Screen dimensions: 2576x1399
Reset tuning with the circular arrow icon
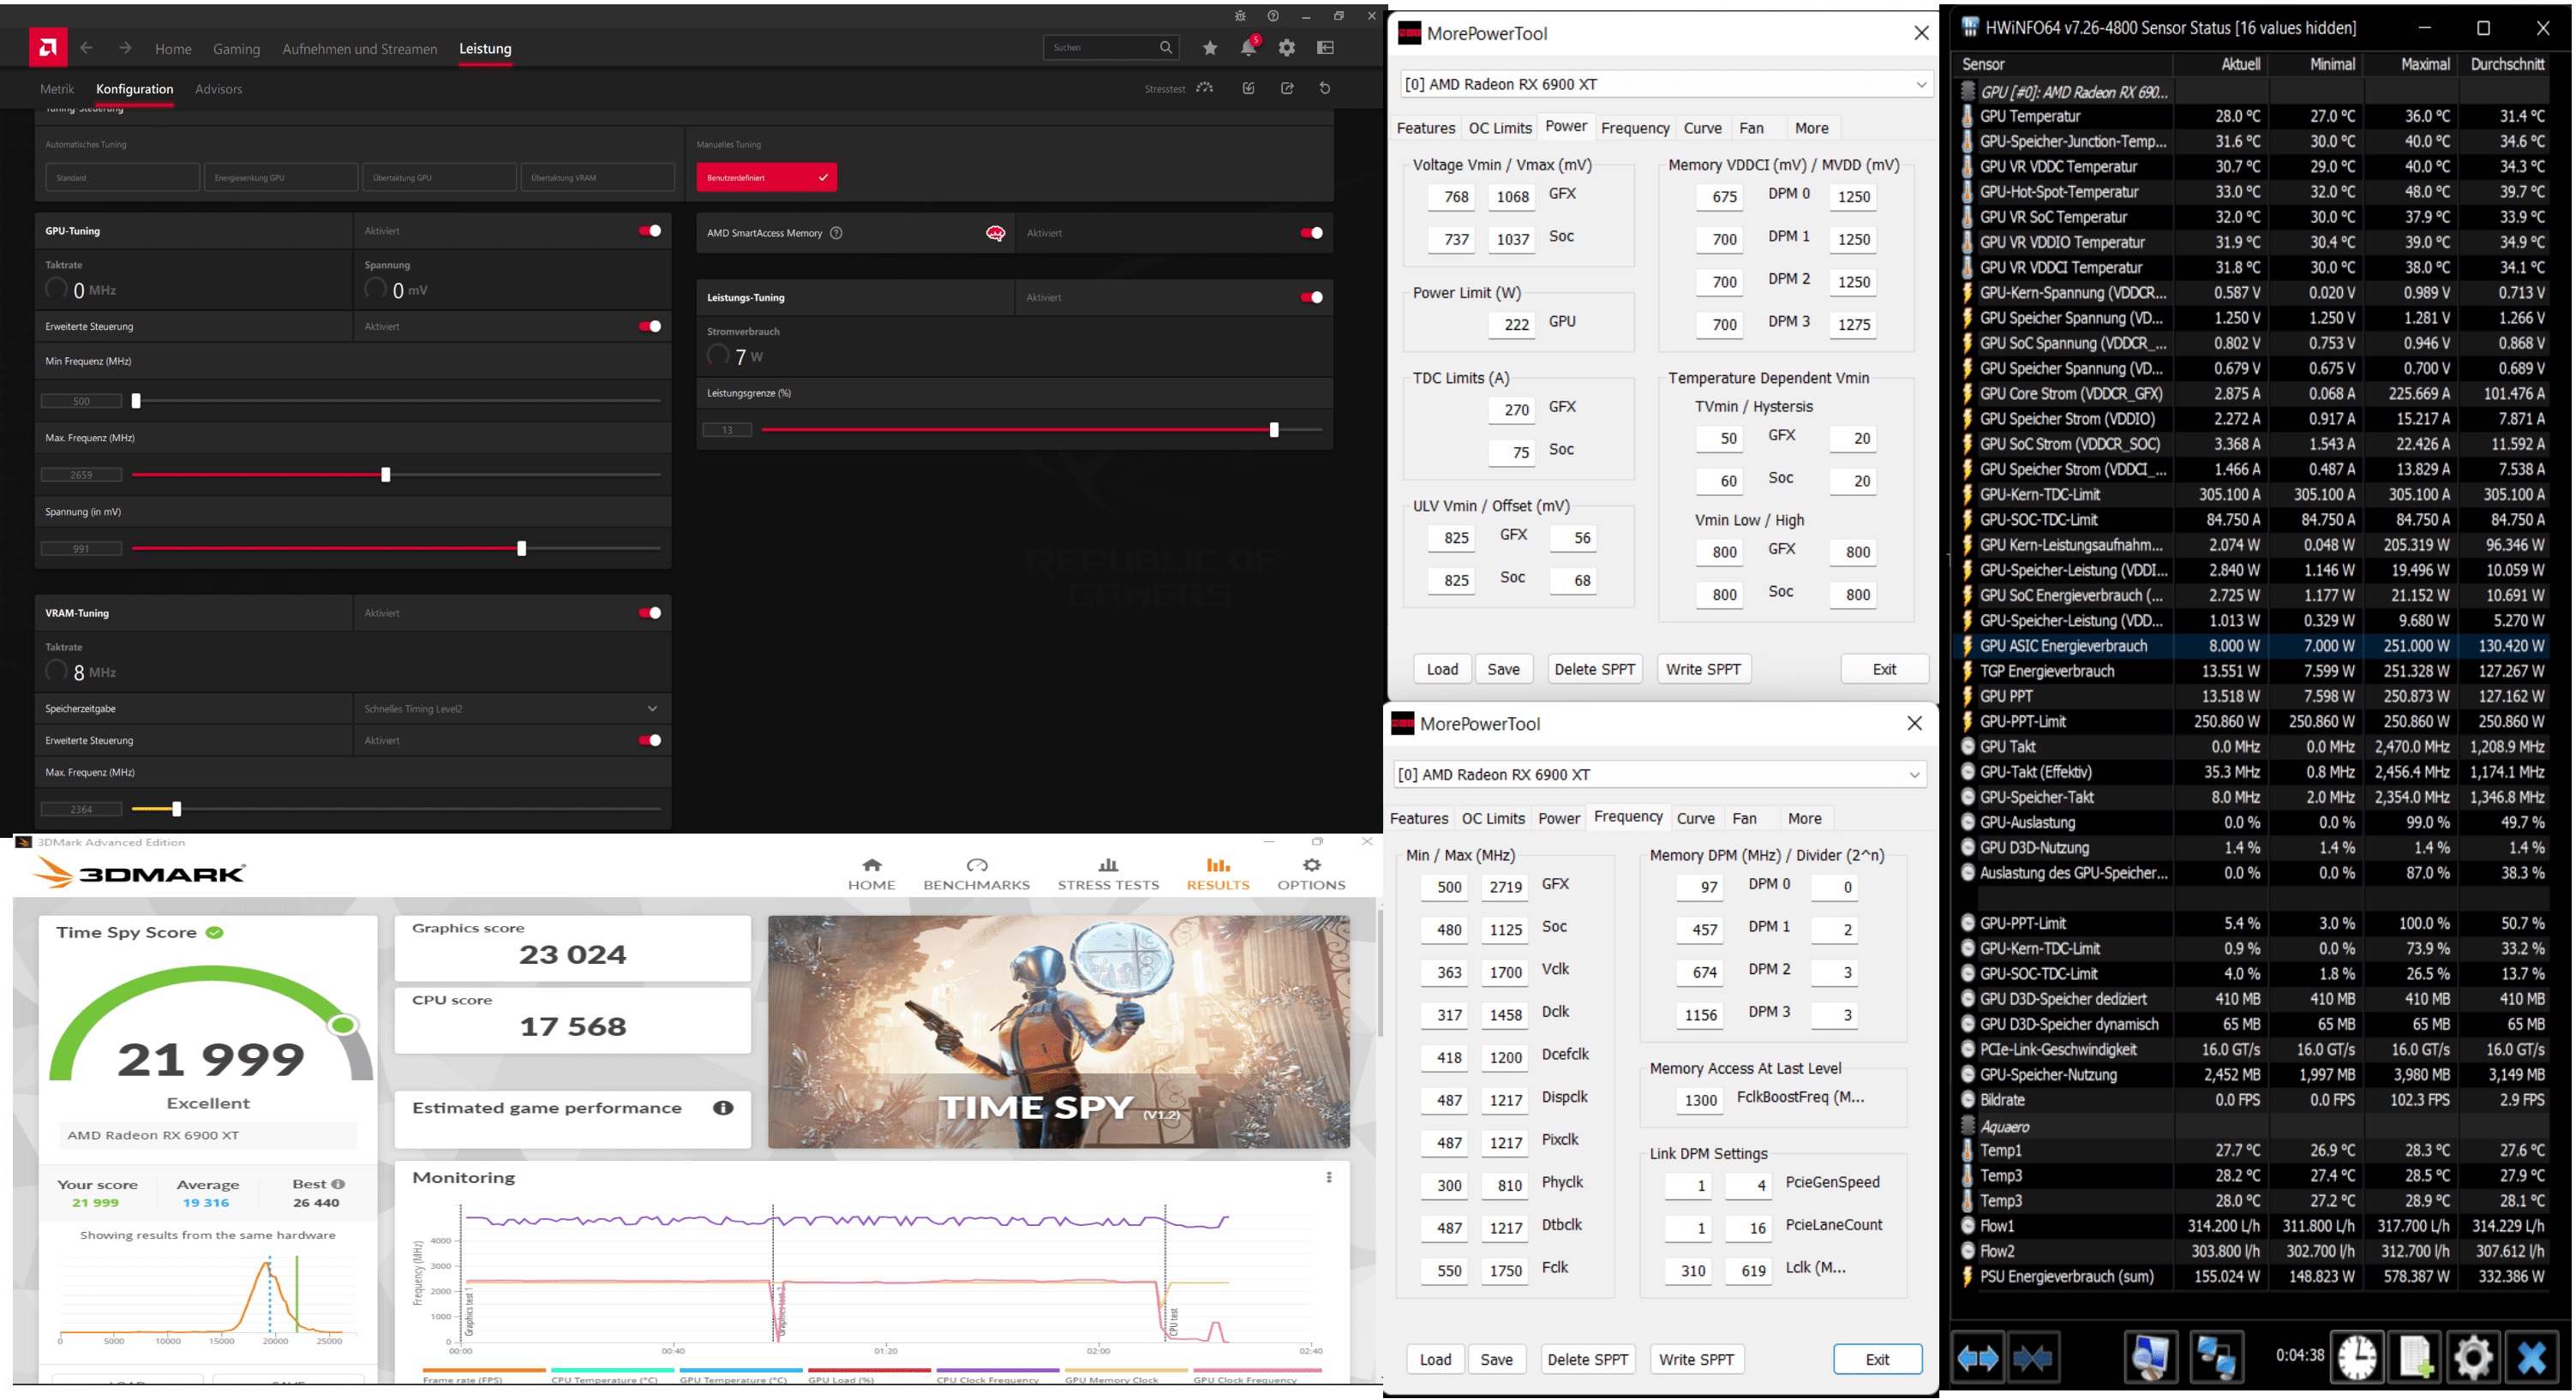pos(1325,88)
